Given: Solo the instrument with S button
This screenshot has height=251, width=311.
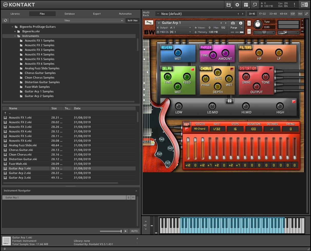Looking at the screenshot, I should pyautogui.click(x=249, y=23).
